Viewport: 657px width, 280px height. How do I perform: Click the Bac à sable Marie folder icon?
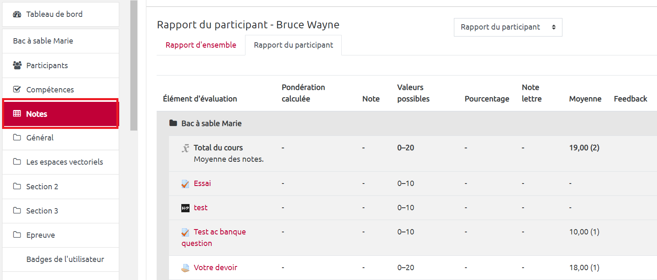pyautogui.click(x=173, y=123)
